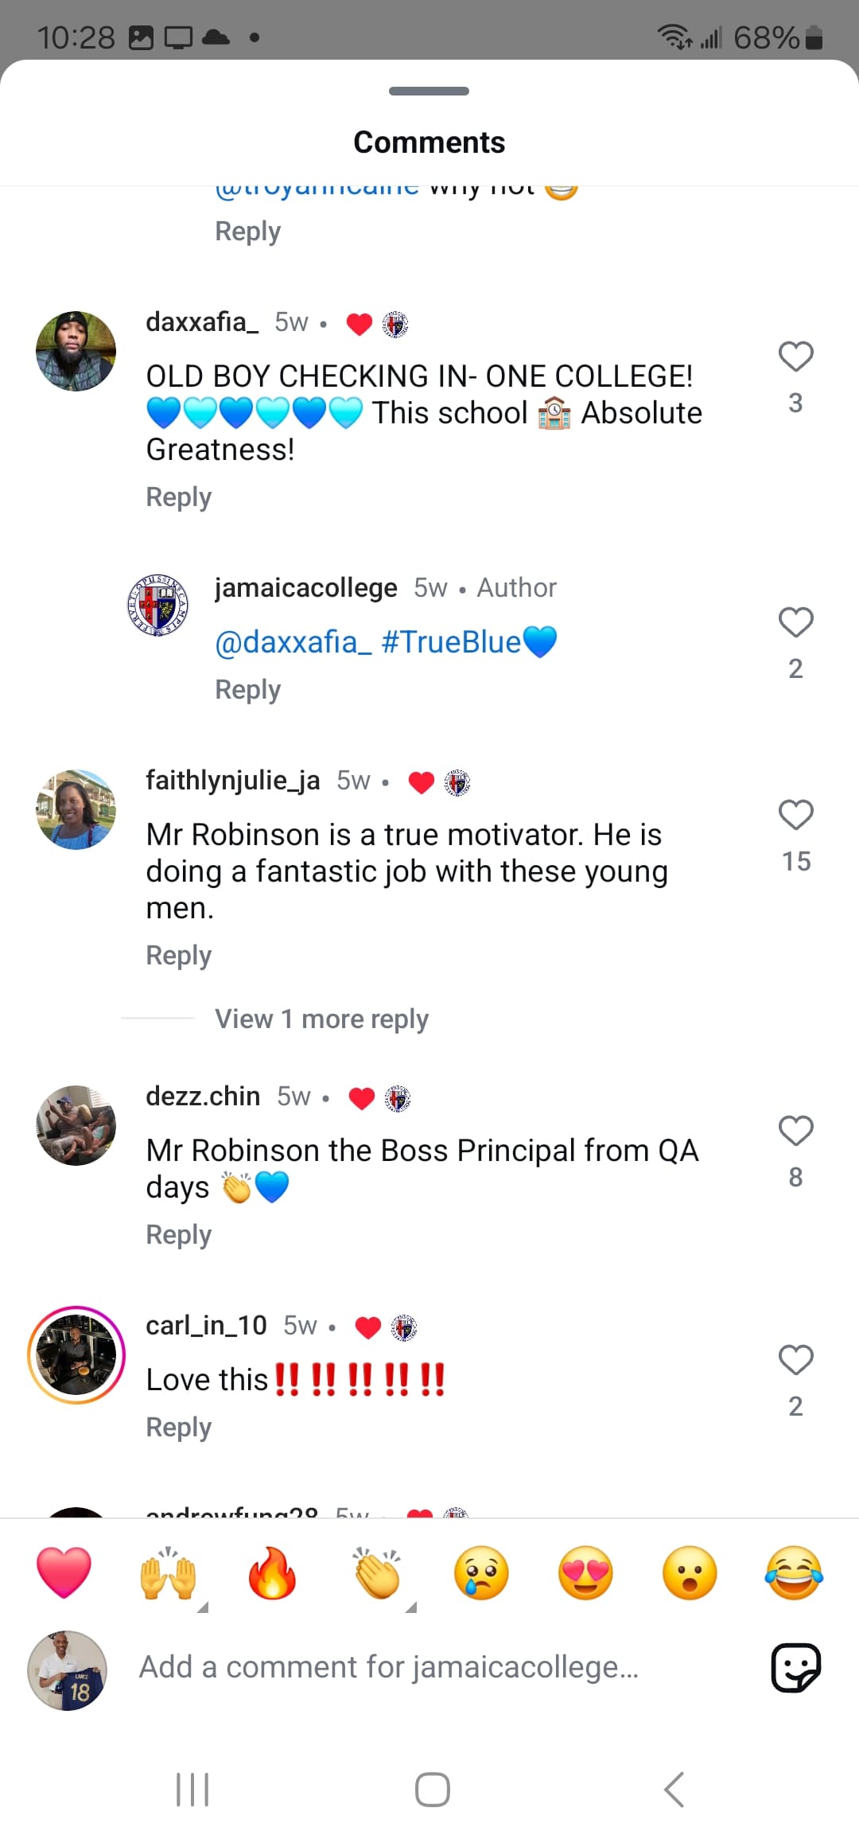Tap the Android back navigation button
Viewport: 859px width, 1843px height.
[x=674, y=1790]
